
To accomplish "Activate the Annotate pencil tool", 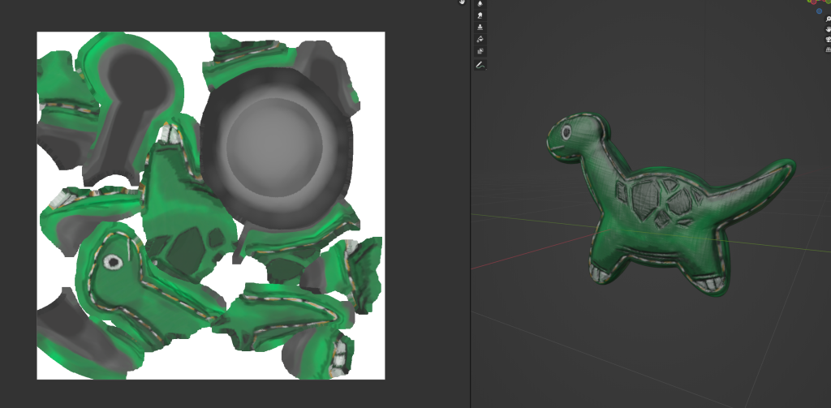I will (x=480, y=64).
